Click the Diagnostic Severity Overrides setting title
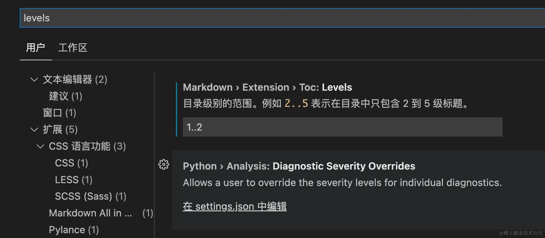Image resolution: width=545 pixels, height=238 pixels. [x=299, y=166]
